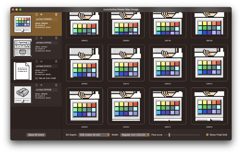Viewport: 242px width, 154px height.
Task: Delete the untitled 224210 icon entry
Action: tap(56, 62)
